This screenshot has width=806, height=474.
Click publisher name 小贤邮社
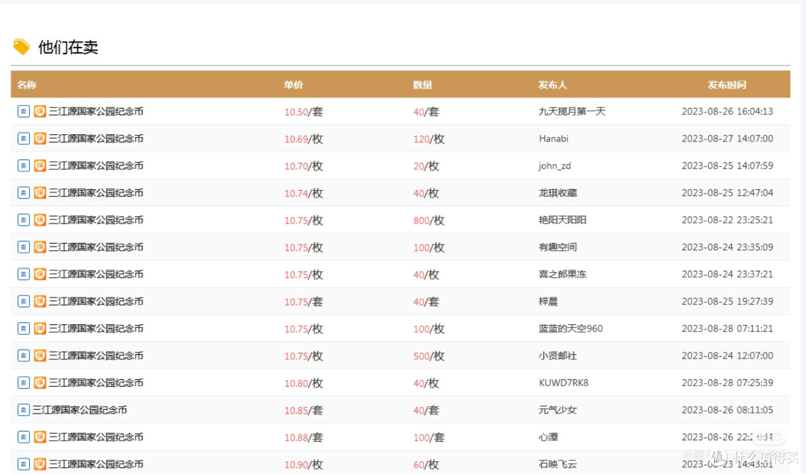pyautogui.click(x=557, y=356)
